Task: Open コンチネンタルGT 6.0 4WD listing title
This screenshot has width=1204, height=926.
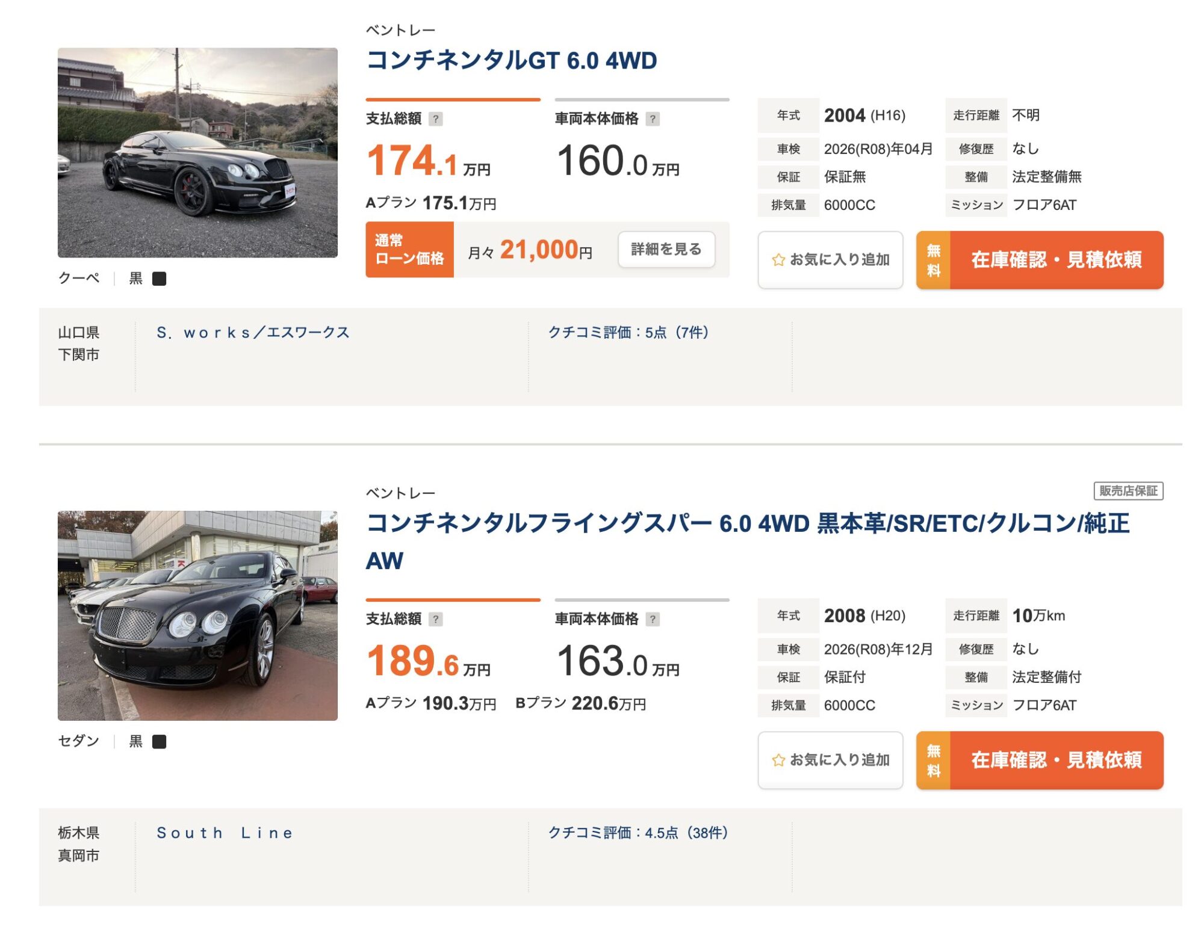Action: [x=512, y=61]
